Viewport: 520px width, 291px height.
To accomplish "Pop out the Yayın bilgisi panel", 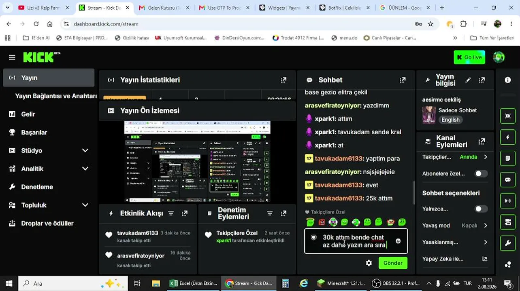I will 482,80.
